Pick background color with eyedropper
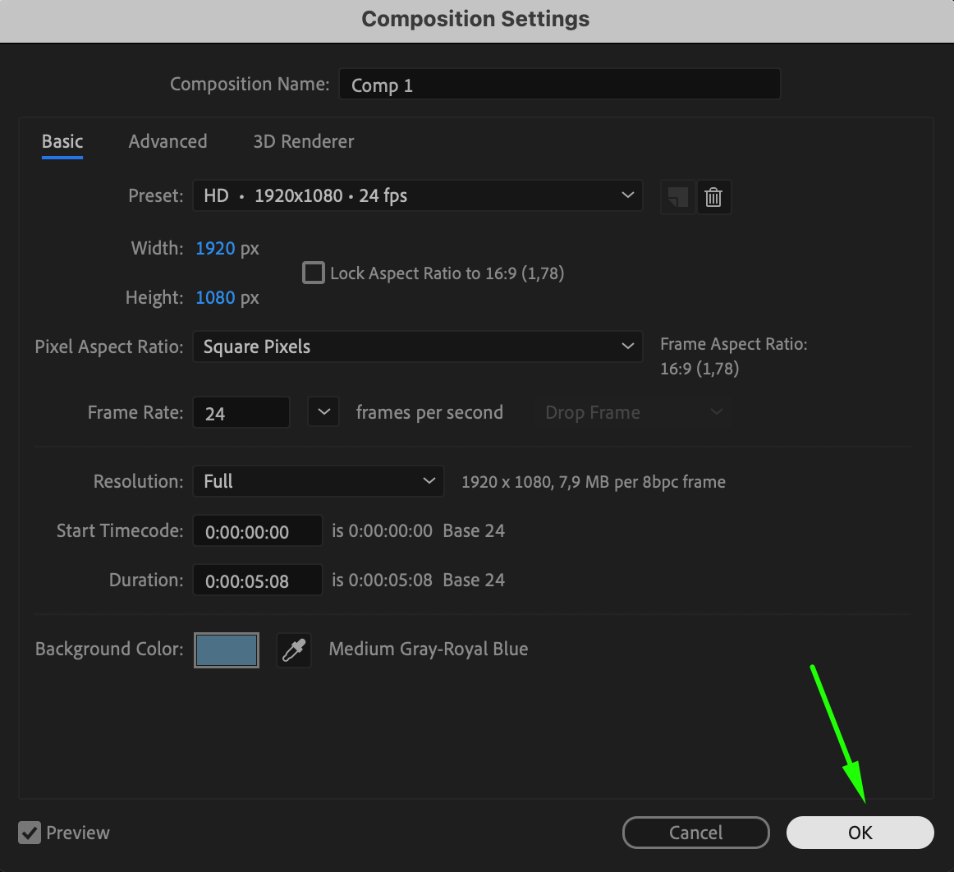954x872 pixels. tap(293, 650)
